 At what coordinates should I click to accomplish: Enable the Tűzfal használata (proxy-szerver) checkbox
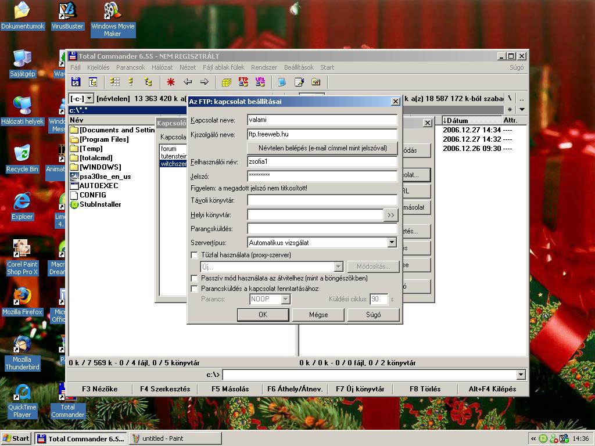[x=195, y=255]
